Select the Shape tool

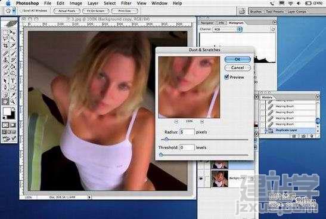[13, 88]
